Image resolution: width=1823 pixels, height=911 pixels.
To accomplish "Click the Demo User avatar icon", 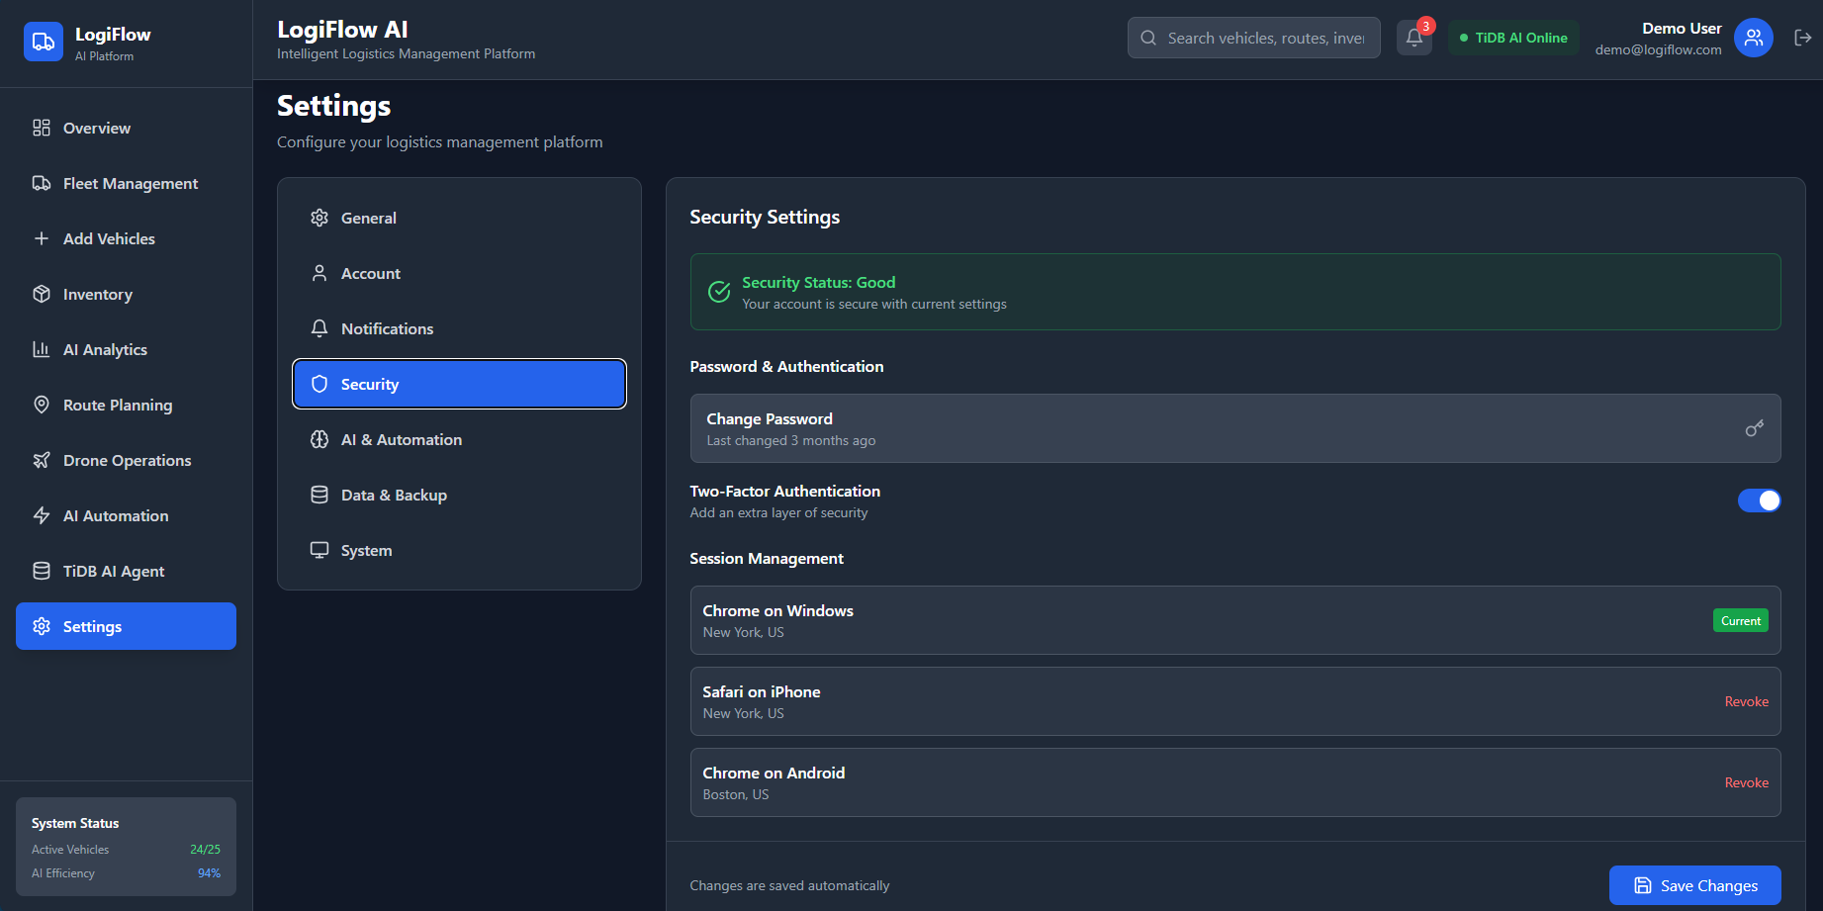I will click(1753, 38).
